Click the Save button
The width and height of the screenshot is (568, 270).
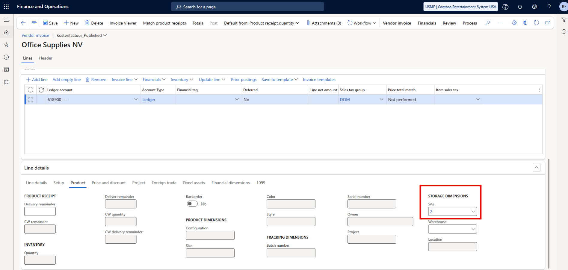click(x=50, y=23)
